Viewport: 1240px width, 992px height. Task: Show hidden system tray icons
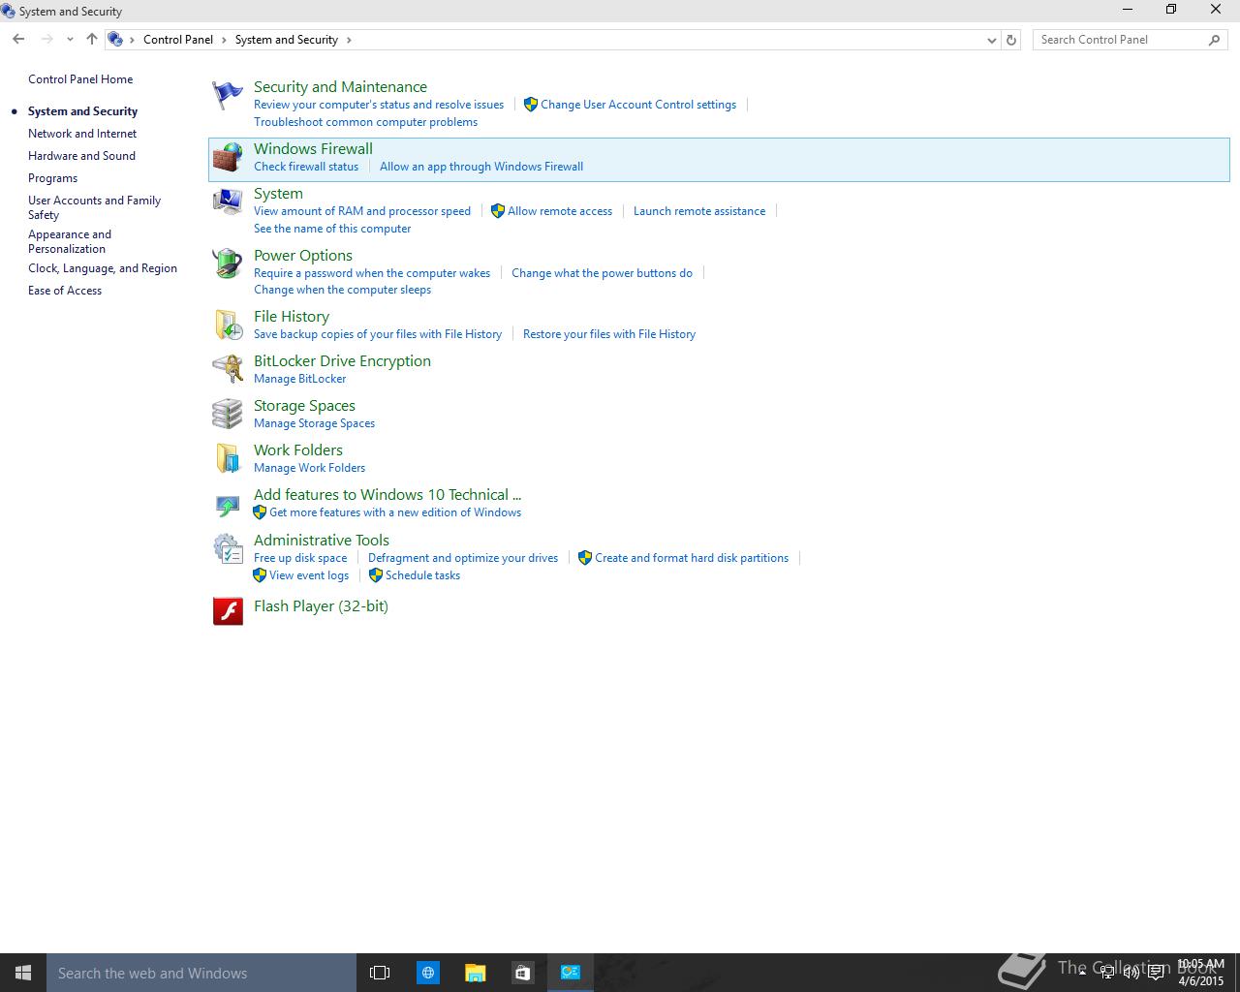(x=1082, y=973)
